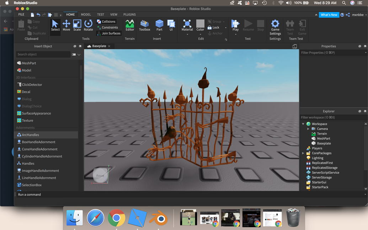Click the undo arrow in the quick toolbar
This screenshot has width=368, height=230.
pyautogui.click(x=38, y=15)
